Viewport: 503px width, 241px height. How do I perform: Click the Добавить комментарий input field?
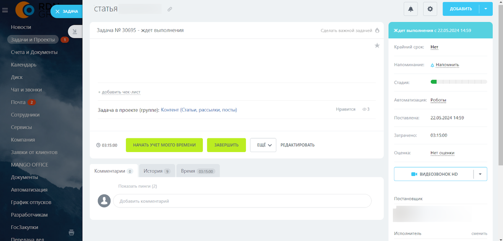click(x=242, y=201)
